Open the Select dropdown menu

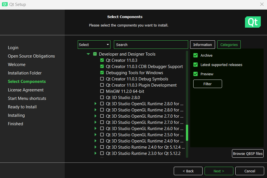pyautogui.click(x=94, y=45)
